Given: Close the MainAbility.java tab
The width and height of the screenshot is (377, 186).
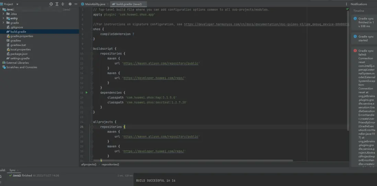Looking at the screenshot, I should pos(108,4).
